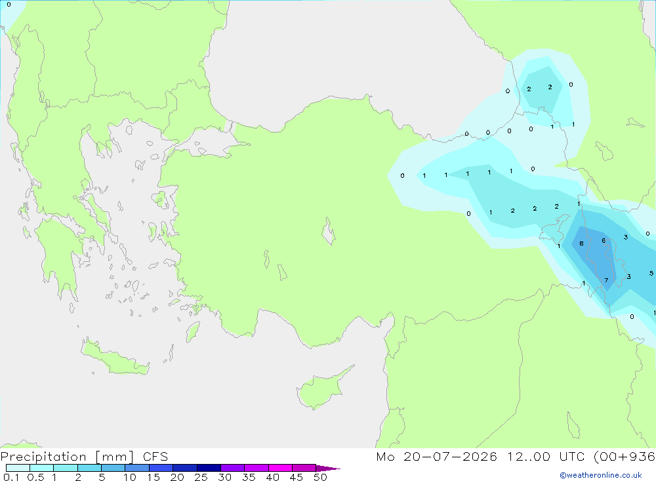656x481 pixels.
Task: Click the "45" legend scale label
Action: click(297, 477)
